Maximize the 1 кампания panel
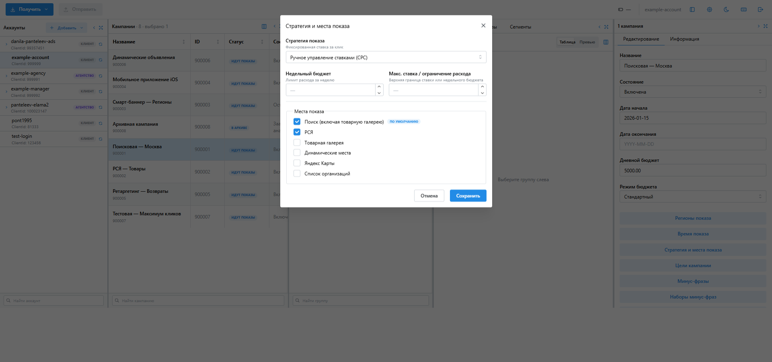This screenshot has height=362, width=772. pyautogui.click(x=766, y=26)
